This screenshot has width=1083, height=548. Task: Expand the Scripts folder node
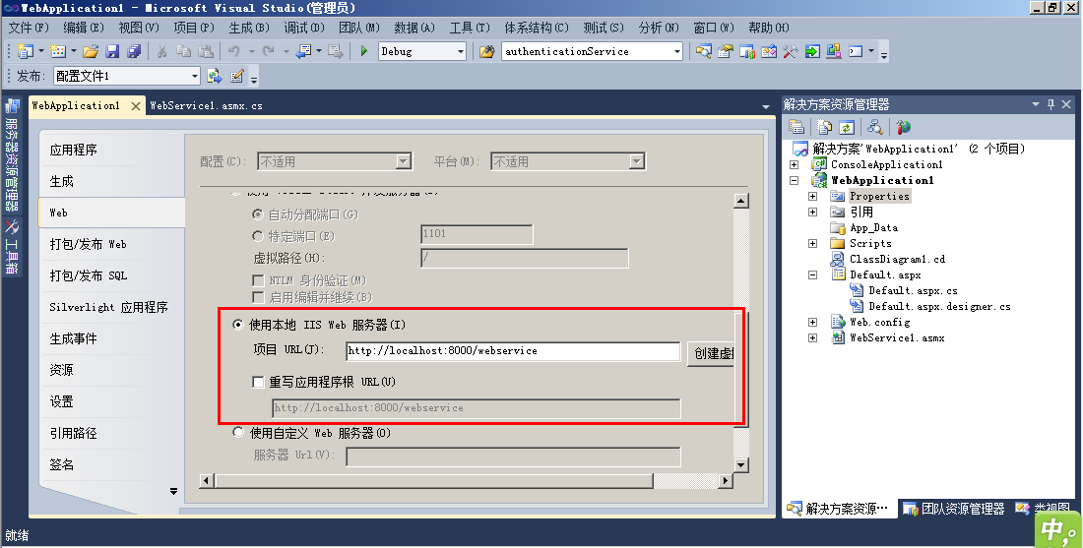point(813,244)
